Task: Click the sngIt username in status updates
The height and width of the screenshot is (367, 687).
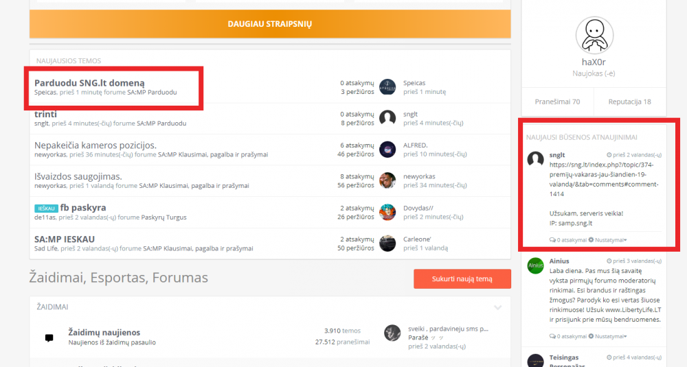Action: (557, 155)
